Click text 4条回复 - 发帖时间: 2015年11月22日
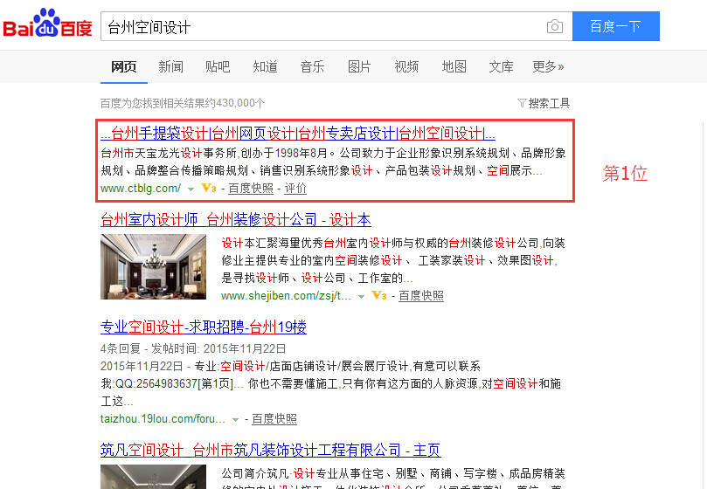The width and height of the screenshot is (707, 489). 193,348
